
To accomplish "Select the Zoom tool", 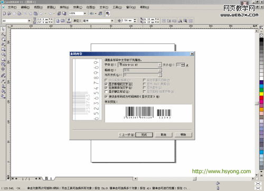I will click(x=3, y=39).
